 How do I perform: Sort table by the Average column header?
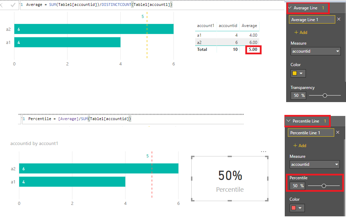click(249, 26)
